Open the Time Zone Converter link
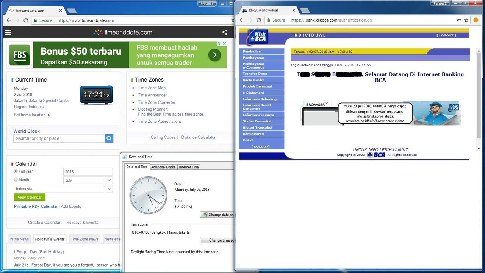Screen dimensions: 485x273 [156, 102]
